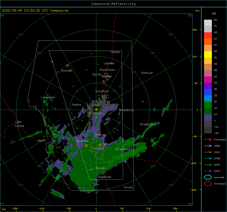Click the Drumheller city label
The width and height of the screenshot is (227, 212).
[x=148, y=124]
